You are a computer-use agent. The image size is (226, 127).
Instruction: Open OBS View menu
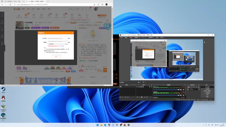pos(131,38)
